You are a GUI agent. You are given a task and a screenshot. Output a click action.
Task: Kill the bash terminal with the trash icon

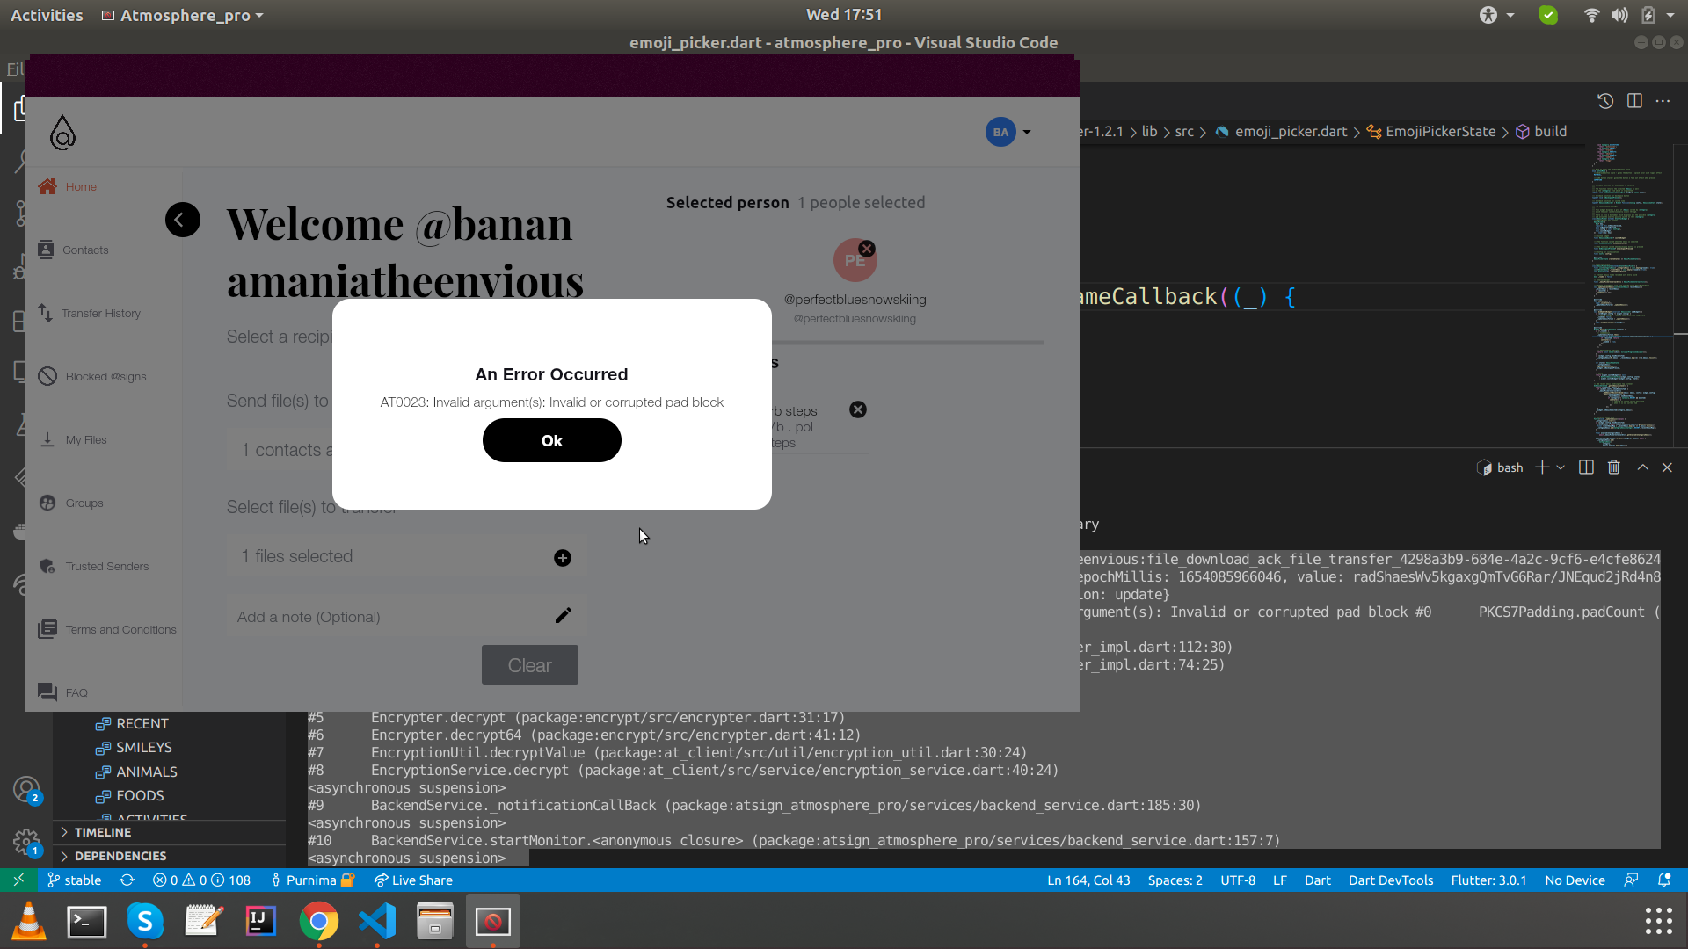pos(1614,467)
